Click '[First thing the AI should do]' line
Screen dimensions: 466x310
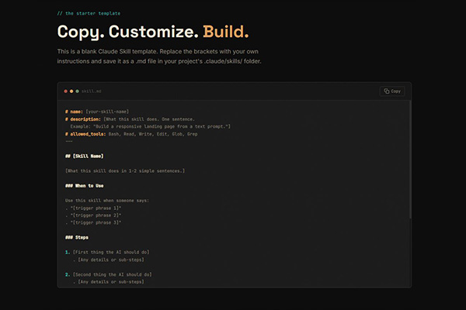tap(107, 252)
